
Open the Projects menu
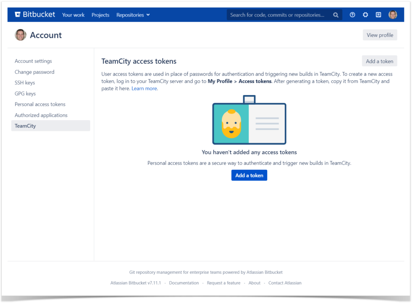click(100, 15)
